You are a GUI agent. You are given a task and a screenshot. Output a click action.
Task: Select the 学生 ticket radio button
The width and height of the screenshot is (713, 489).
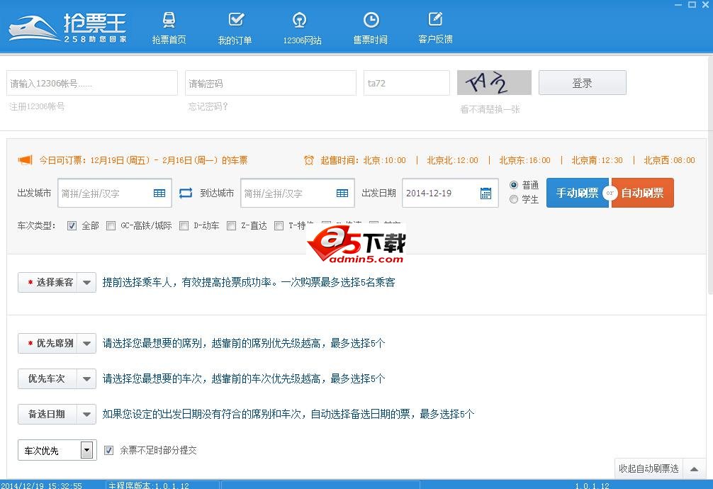(514, 199)
